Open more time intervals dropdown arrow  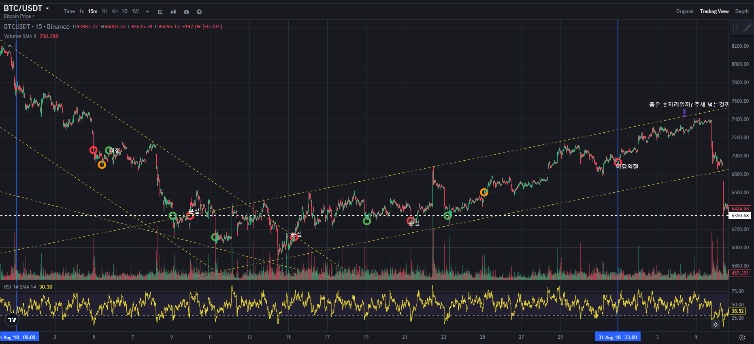pyautogui.click(x=147, y=12)
